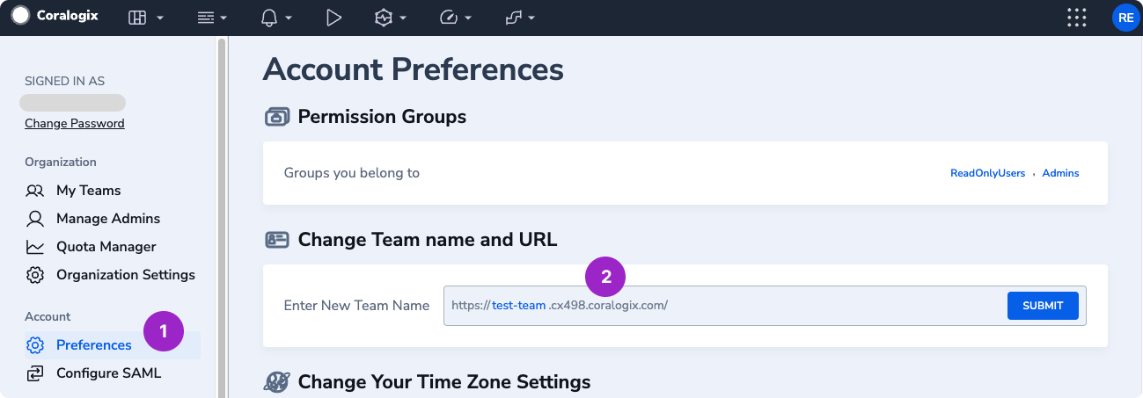Click the 'Groups you belong to' text
Viewport: 1143px width, 398px height.
coord(351,173)
